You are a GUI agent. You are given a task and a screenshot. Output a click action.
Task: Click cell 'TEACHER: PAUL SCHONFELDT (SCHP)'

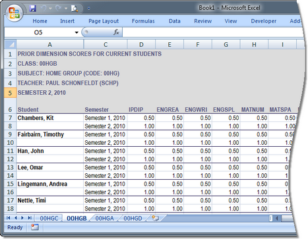[68, 83]
